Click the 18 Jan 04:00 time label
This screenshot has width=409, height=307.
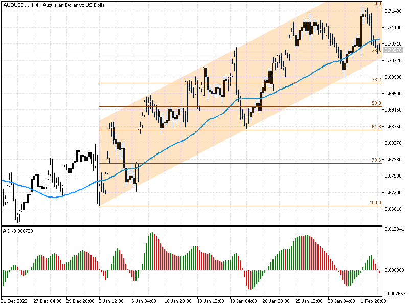tap(243, 301)
